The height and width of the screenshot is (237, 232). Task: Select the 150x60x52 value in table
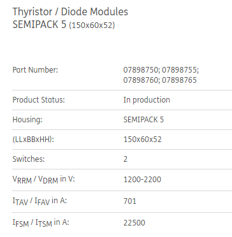coord(143,140)
